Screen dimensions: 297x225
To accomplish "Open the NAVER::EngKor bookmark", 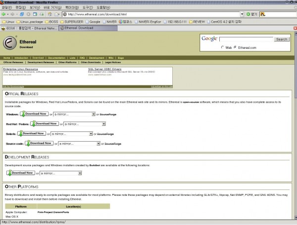I will tap(148, 22).
